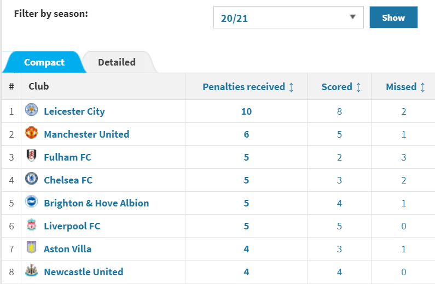Viewport: 435px width, 284px height.
Task: Click the Aston Villa crest icon
Action: pyautogui.click(x=32, y=248)
